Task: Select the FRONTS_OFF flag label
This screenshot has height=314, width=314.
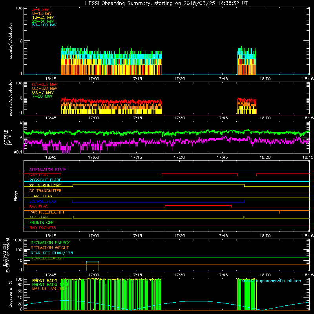Action: coord(42,222)
